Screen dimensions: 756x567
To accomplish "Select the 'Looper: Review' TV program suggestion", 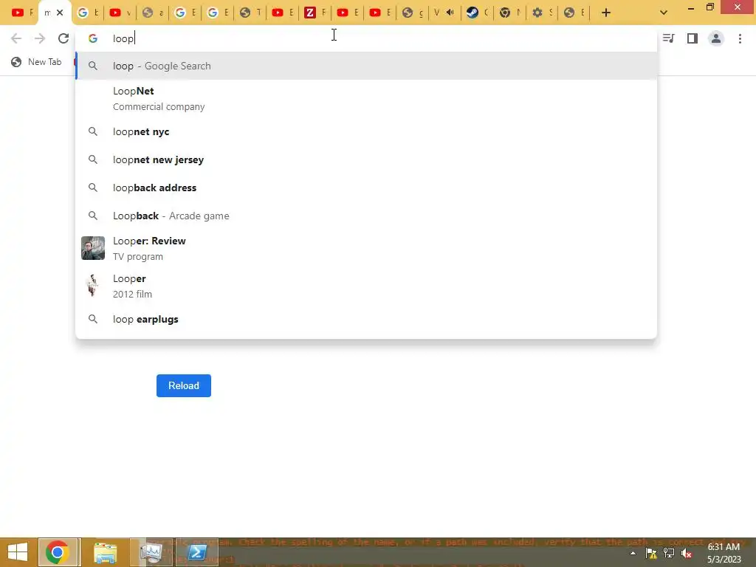I will (366, 248).
